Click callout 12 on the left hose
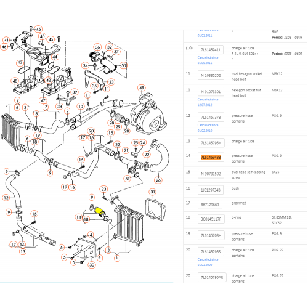 6,198
